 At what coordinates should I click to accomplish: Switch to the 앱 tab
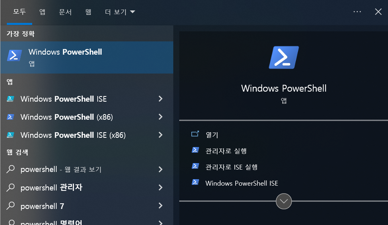coord(42,12)
